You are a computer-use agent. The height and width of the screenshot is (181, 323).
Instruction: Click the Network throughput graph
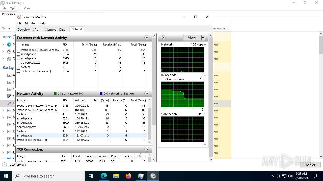coord(182,60)
